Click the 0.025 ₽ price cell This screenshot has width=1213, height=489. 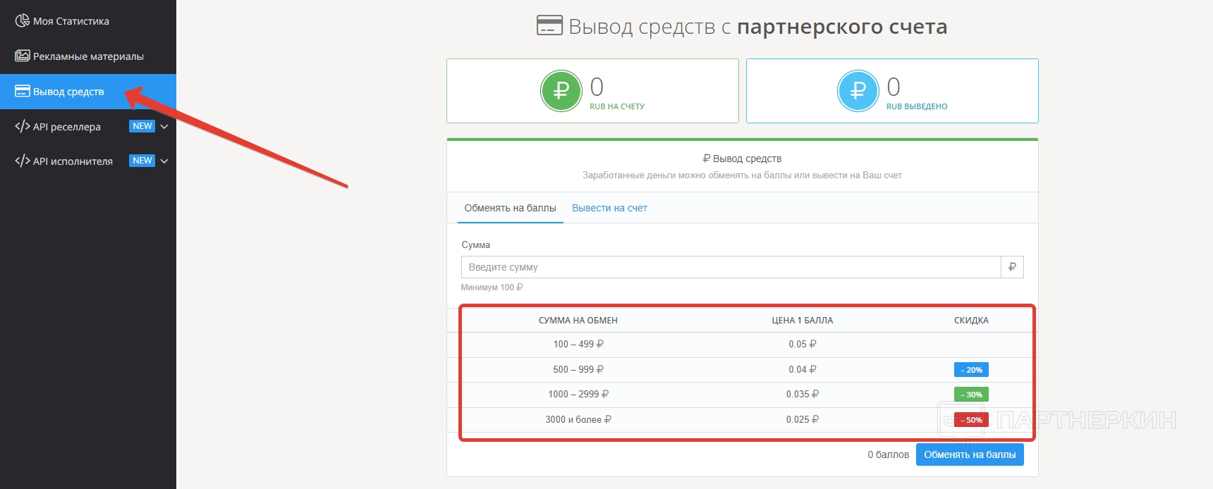pos(803,419)
